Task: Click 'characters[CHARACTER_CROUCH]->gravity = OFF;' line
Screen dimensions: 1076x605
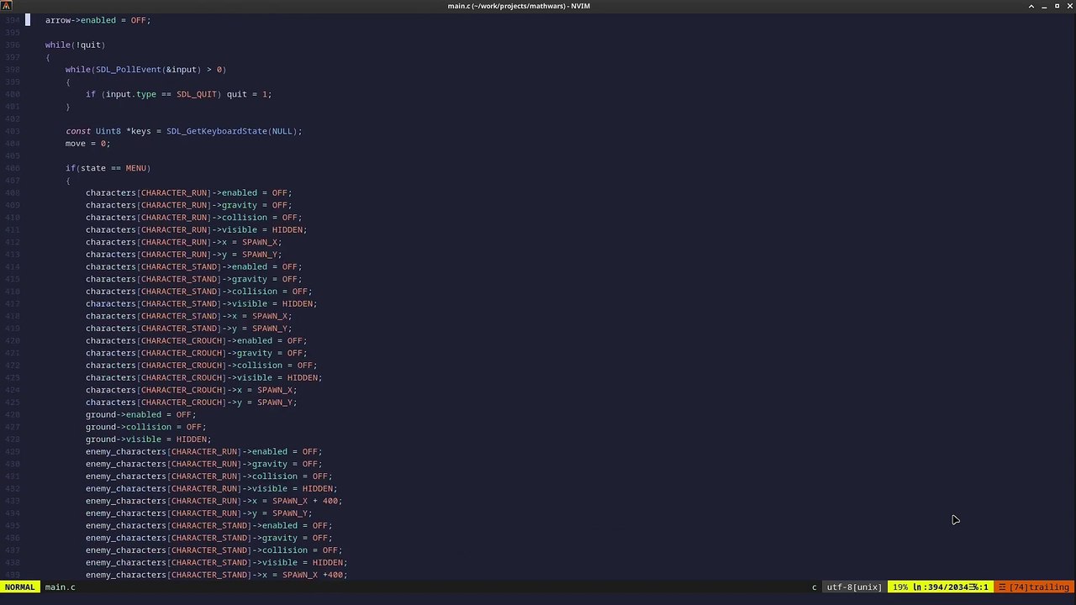Action: [196, 353]
